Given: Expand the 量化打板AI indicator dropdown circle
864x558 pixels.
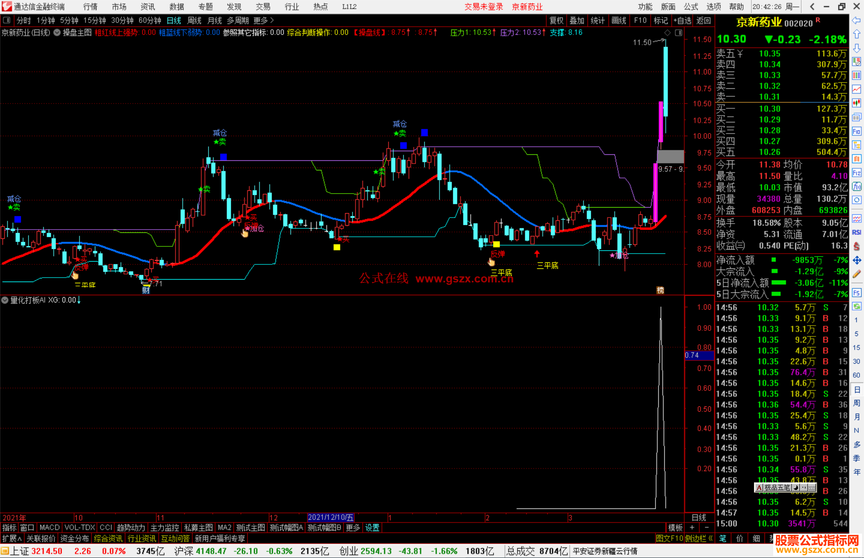Looking at the screenshot, I should pyautogui.click(x=5, y=300).
